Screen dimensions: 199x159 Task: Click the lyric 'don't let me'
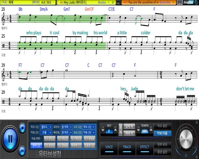[x=185, y=89]
